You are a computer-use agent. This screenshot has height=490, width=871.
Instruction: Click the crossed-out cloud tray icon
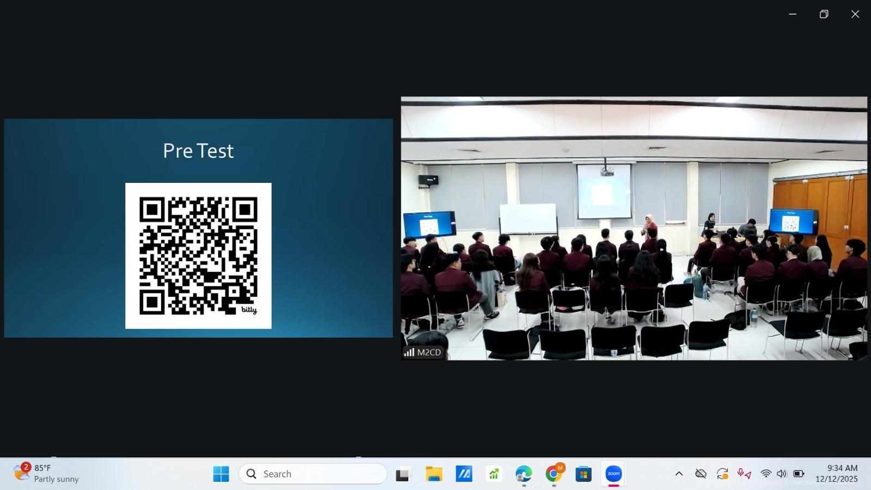(701, 474)
